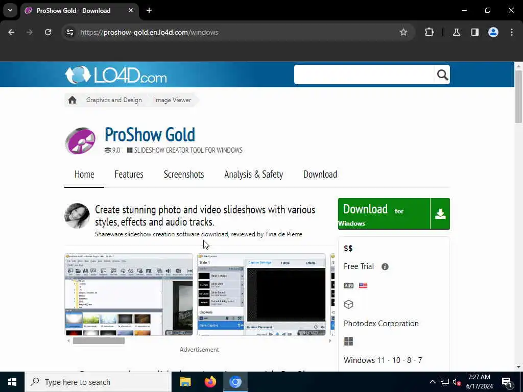Screen dimensions: 523x392
Task: Open the Chrome three-dot menu
Action: click(512, 32)
